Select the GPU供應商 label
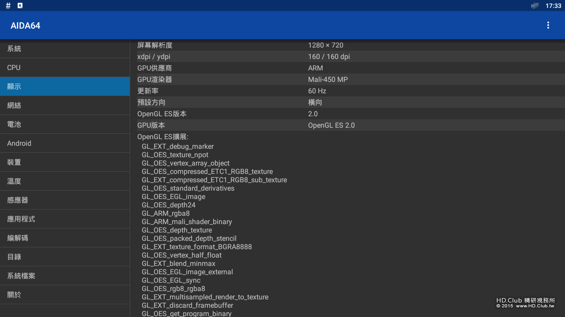Screen dimensions: 565x317 point(154,68)
